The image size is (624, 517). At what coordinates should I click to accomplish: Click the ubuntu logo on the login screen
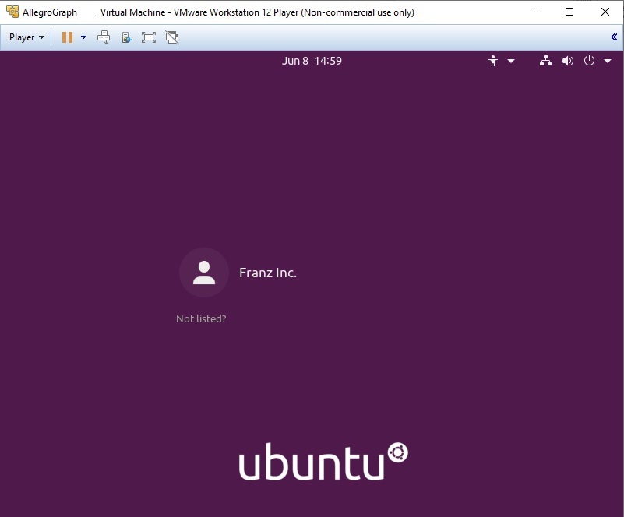point(322,459)
